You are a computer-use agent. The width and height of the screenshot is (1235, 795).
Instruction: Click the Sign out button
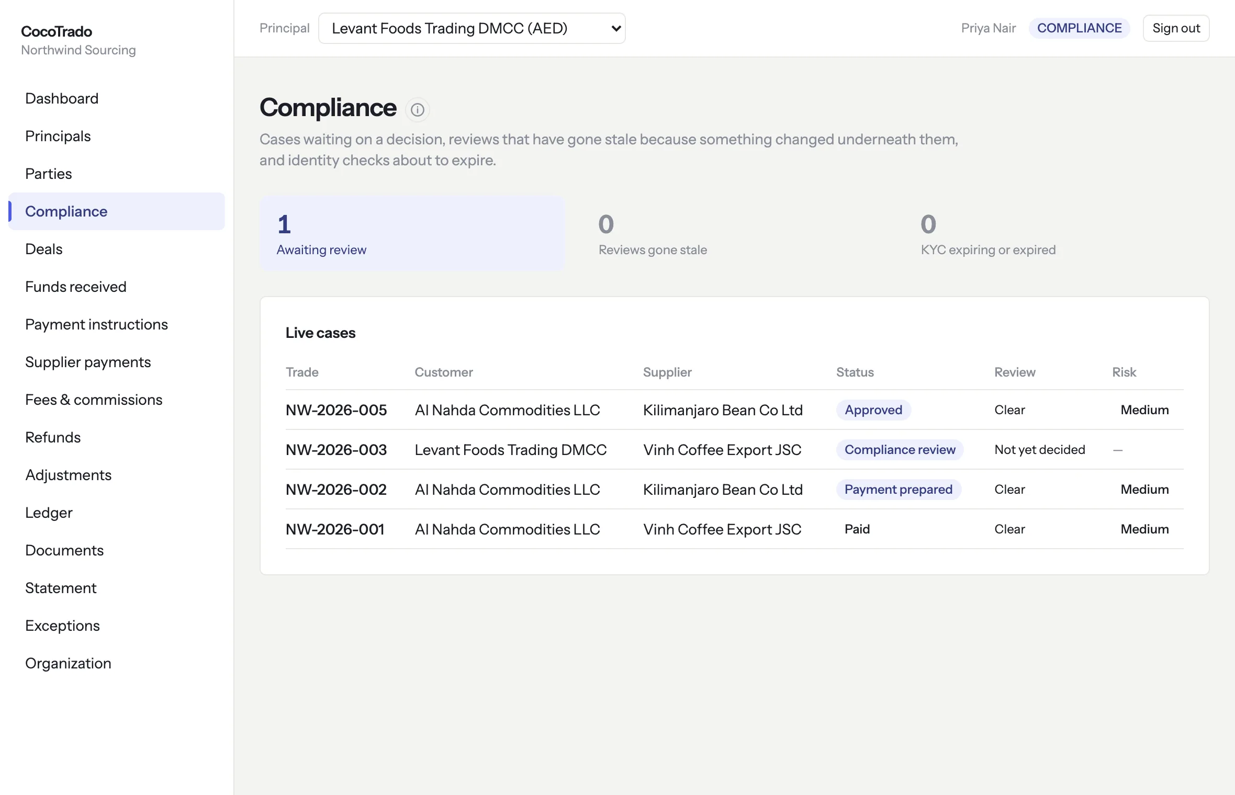pyautogui.click(x=1176, y=28)
